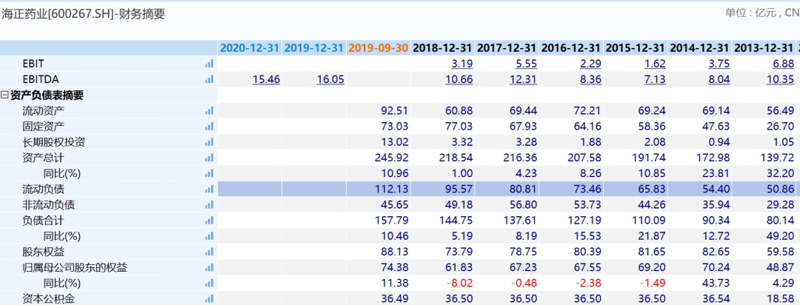Show chart for 固定资产 row
The height and width of the screenshot is (305, 800).
tap(209, 127)
